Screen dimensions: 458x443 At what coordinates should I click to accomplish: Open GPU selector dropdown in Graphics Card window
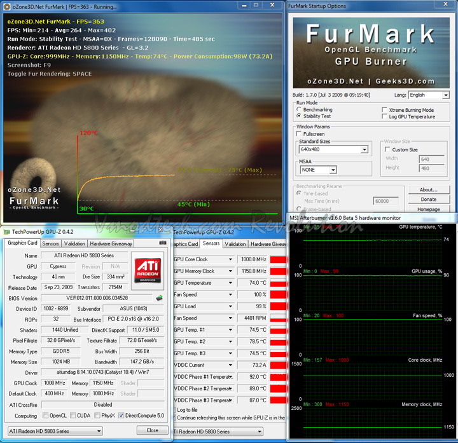[x=55, y=431]
